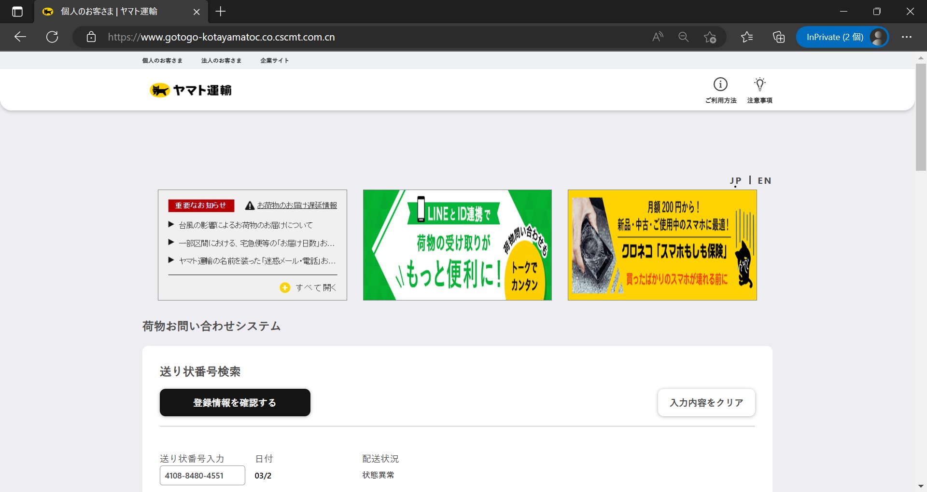This screenshot has width=927, height=492.
Task: Restore down the browser window
Action: pos(877,12)
